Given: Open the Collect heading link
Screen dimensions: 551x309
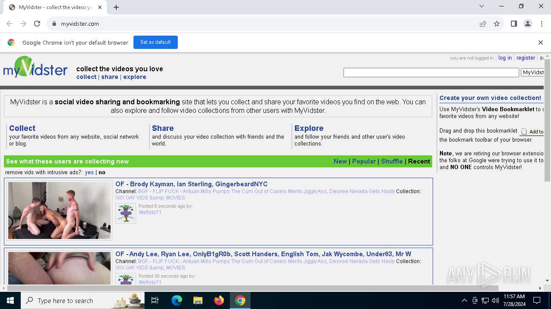Looking at the screenshot, I should pyautogui.click(x=22, y=128).
